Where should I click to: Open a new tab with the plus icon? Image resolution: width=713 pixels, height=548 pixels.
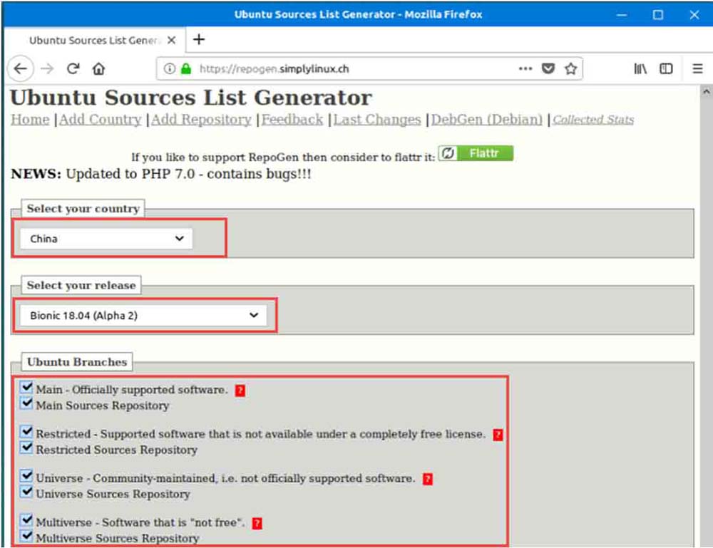tap(199, 39)
